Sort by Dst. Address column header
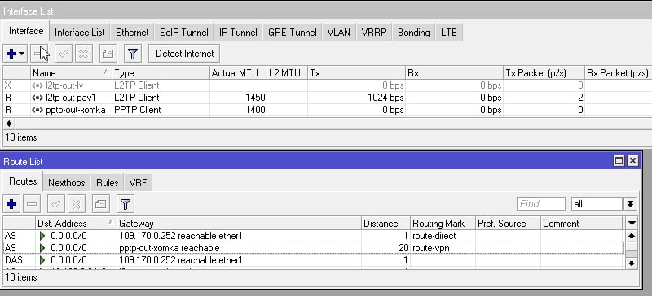The height and width of the screenshot is (296, 652). pyautogui.click(x=76, y=224)
